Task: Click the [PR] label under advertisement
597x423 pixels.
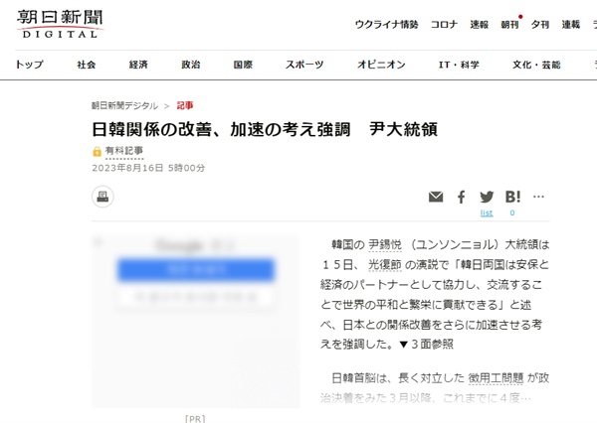Action: point(195,419)
